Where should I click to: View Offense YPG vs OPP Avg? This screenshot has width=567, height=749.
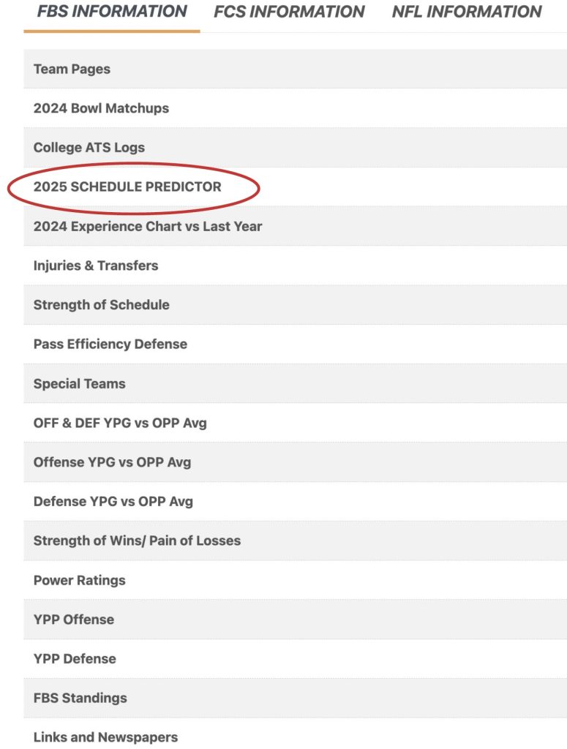112,463
